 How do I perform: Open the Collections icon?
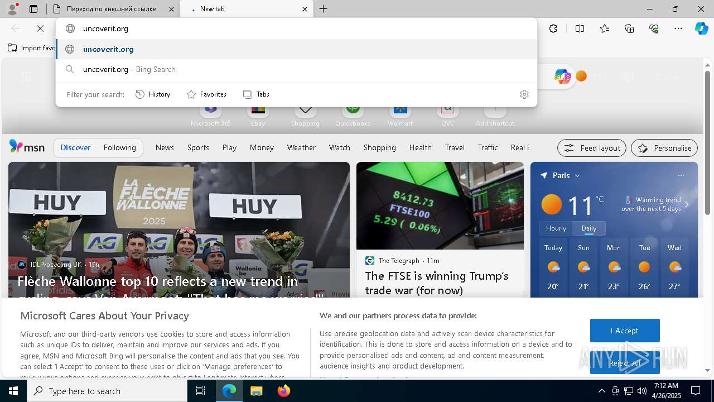coord(629,28)
